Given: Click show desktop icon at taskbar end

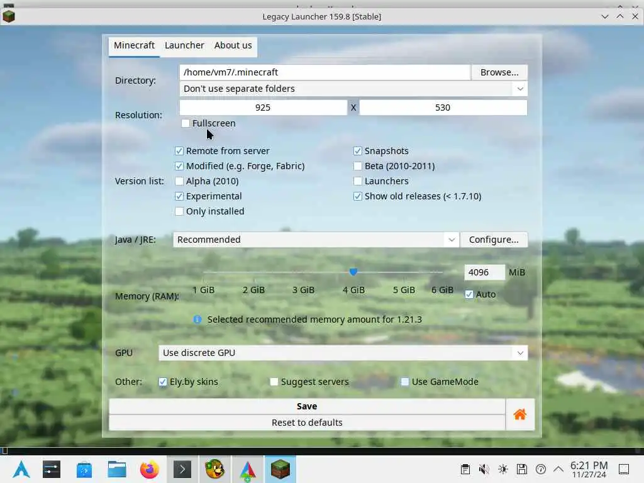Looking at the screenshot, I should click(624, 469).
